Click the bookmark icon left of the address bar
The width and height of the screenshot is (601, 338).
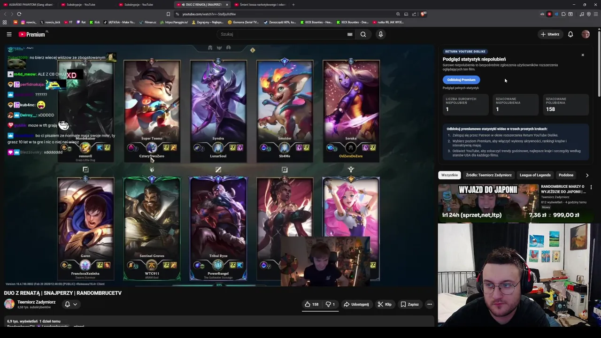tap(168, 14)
